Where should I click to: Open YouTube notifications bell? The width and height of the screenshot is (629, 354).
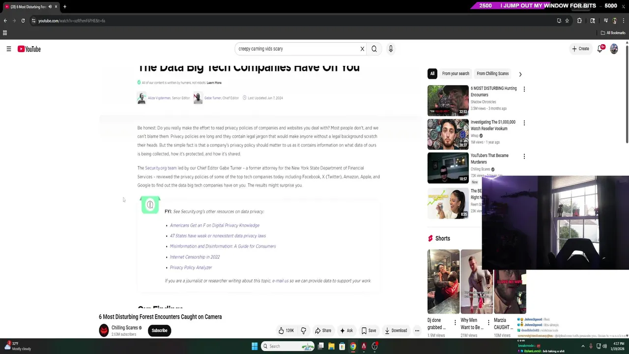click(600, 49)
